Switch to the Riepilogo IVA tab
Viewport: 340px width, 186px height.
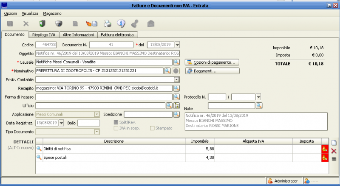tap(43, 35)
